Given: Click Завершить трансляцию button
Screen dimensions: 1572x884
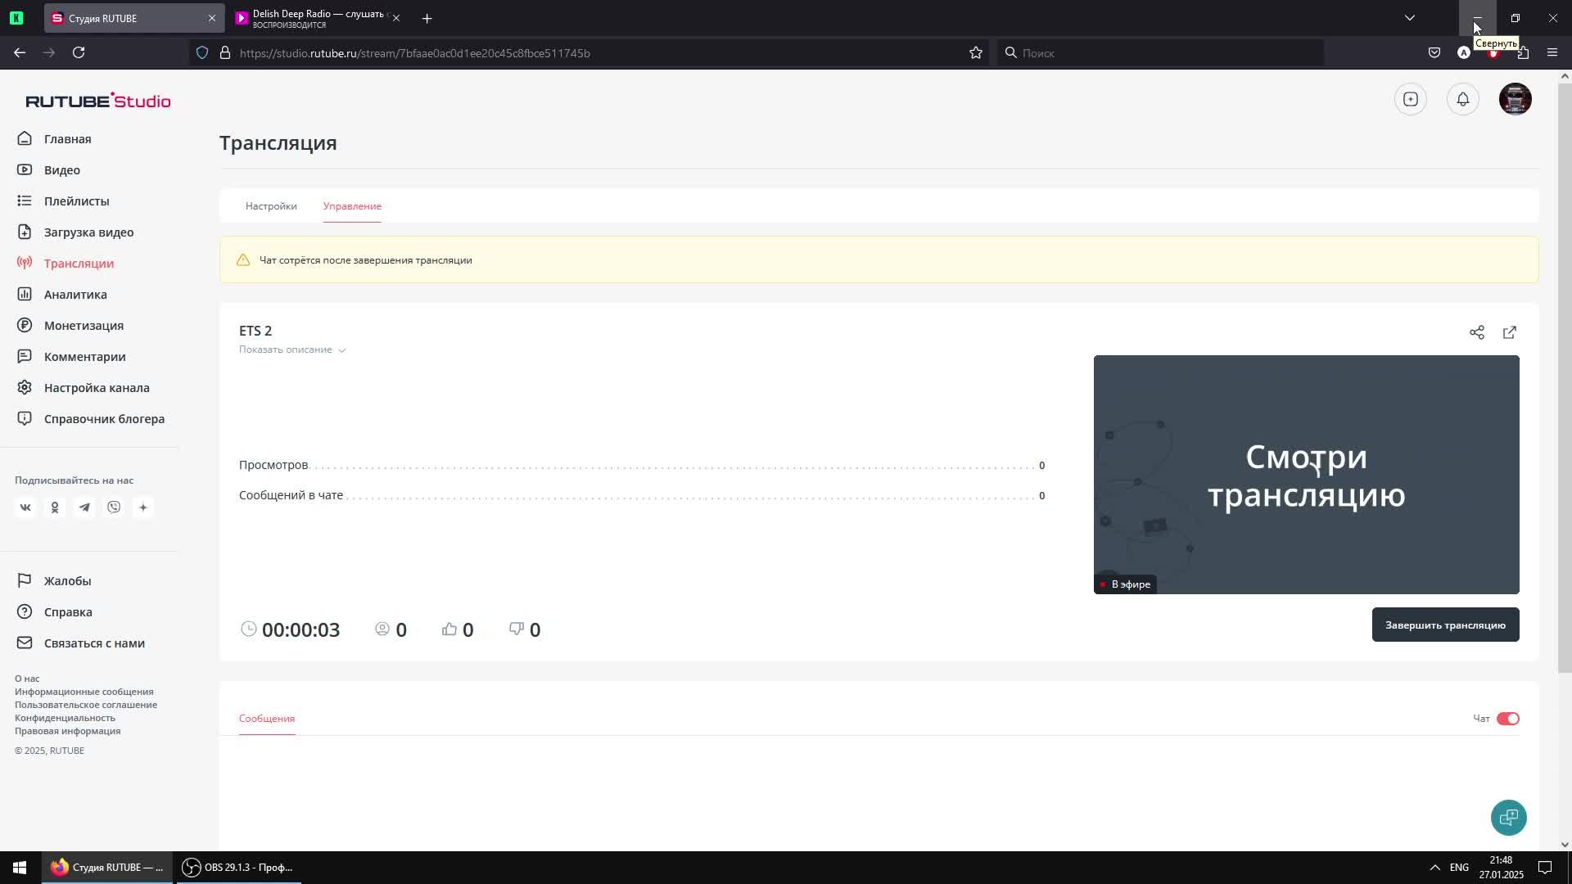Looking at the screenshot, I should coord(1446,625).
